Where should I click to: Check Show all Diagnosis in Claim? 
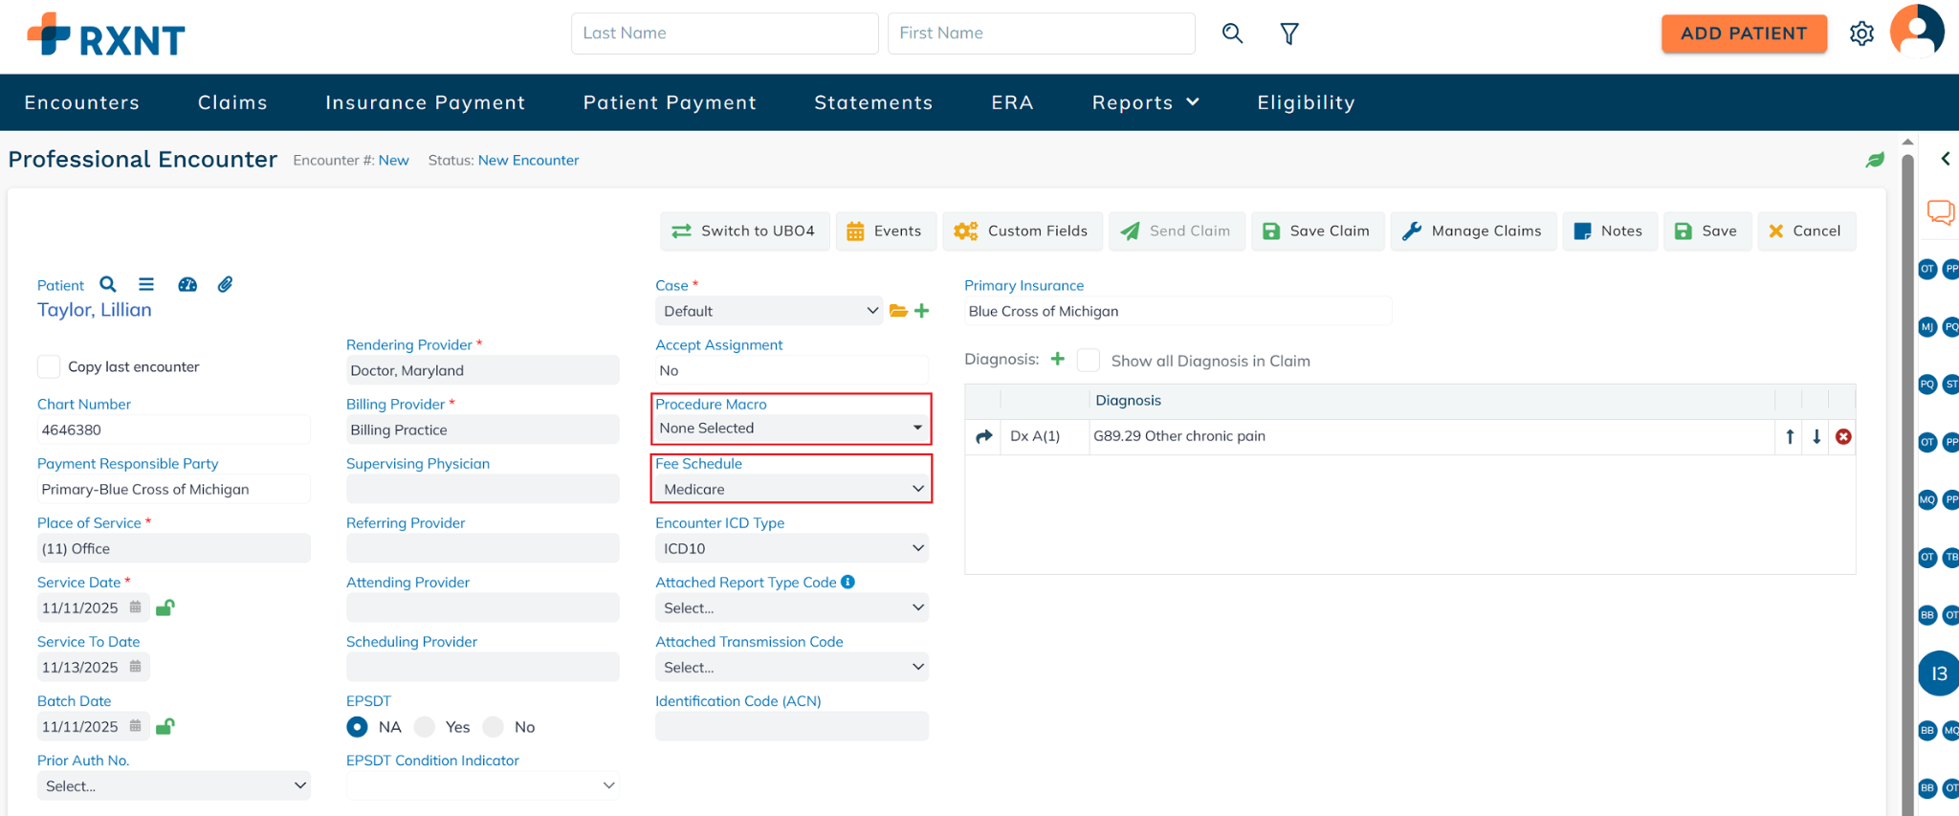tap(1088, 361)
